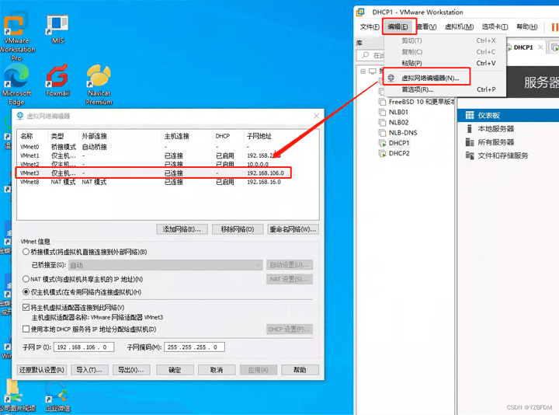Select NAT 模式 radio button

click(x=26, y=279)
